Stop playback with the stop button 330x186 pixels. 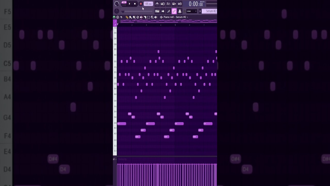135,4
